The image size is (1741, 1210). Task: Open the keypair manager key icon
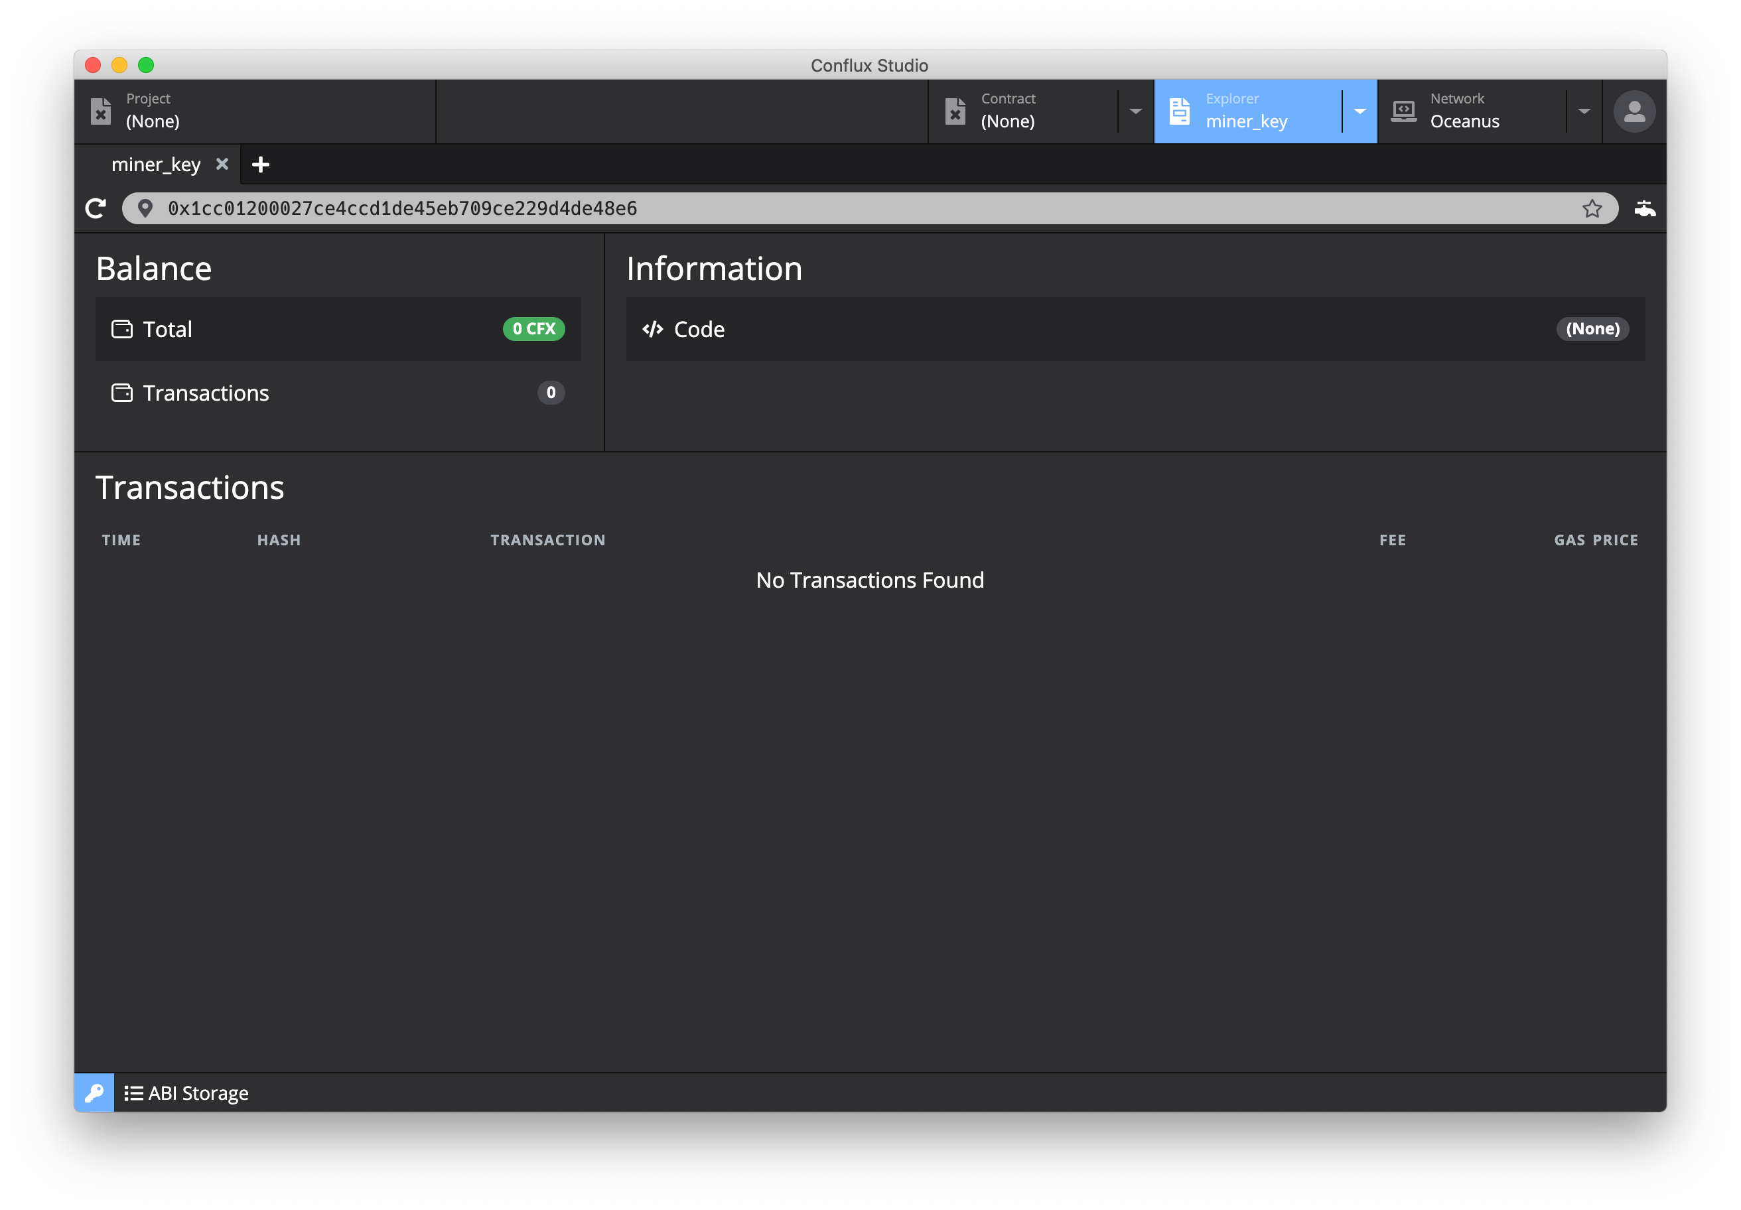point(94,1093)
